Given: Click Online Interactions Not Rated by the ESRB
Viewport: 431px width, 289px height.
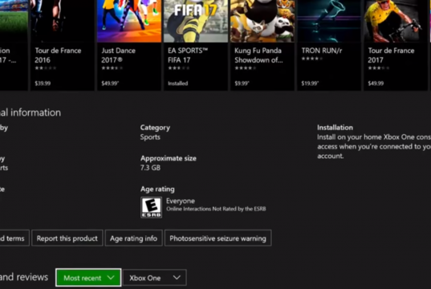Looking at the screenshot, I should point(216,209).
